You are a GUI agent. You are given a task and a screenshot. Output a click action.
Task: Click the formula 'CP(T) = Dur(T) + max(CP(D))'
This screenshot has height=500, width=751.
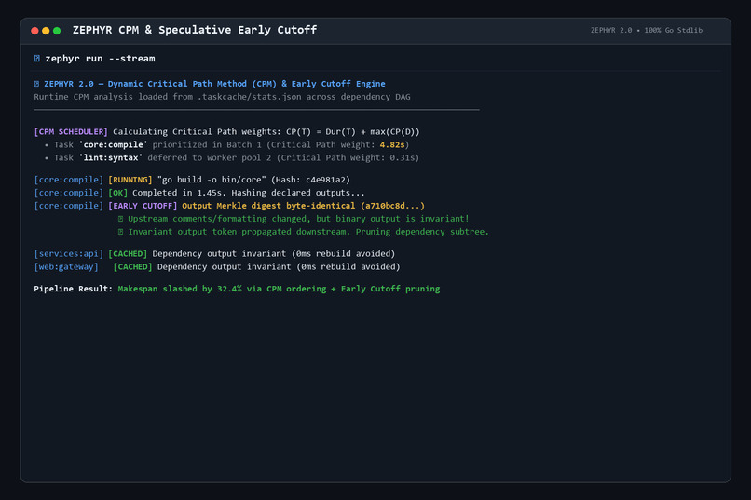(353, 131)
